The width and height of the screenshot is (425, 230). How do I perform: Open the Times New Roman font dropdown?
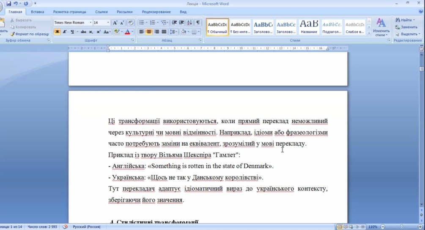(90, 23)
